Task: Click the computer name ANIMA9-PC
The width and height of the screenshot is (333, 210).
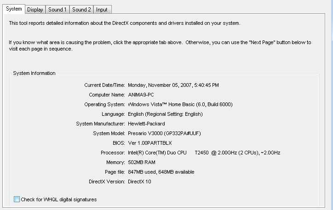Action: (141, 95)
